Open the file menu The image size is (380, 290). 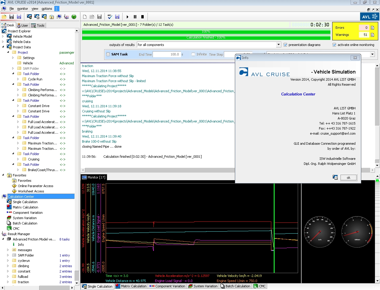tap(12, 9)
